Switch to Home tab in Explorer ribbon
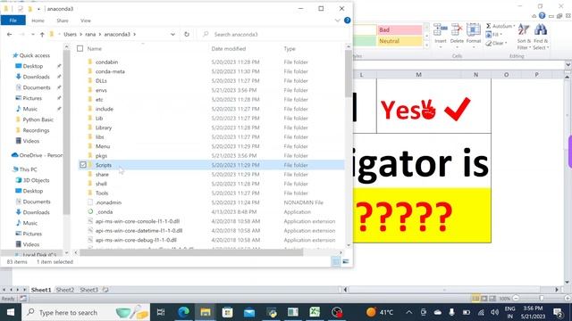The height and width of the screenshot is (321, 572). pos(38,21)
